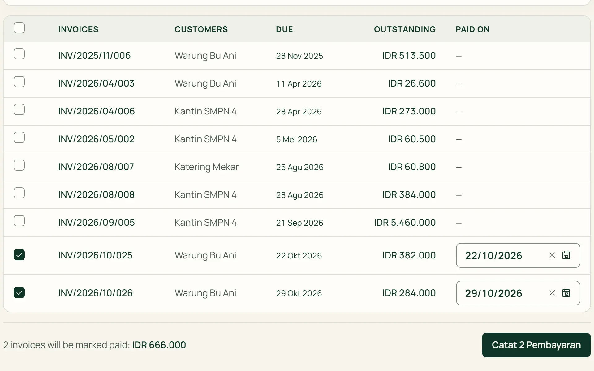Click the OUTSTANDING column header
This screenshot has height=371, width=594.
tap(405, 29)
